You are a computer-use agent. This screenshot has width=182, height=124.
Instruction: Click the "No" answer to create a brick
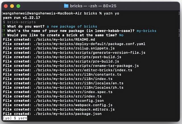point(121,35)
